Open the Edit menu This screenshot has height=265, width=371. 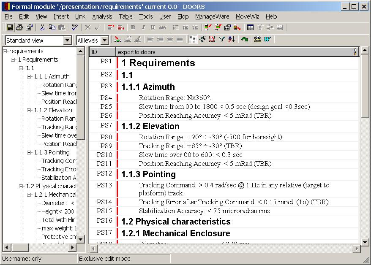point(24,16)
